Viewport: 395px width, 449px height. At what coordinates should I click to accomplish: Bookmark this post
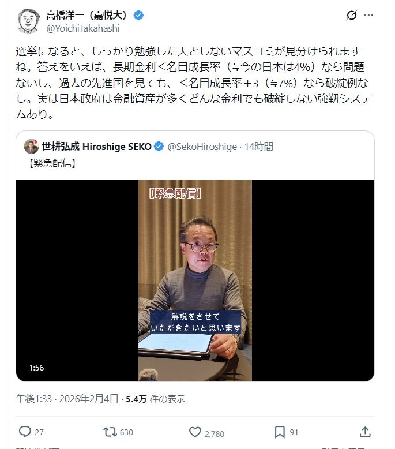click(280, 432)
